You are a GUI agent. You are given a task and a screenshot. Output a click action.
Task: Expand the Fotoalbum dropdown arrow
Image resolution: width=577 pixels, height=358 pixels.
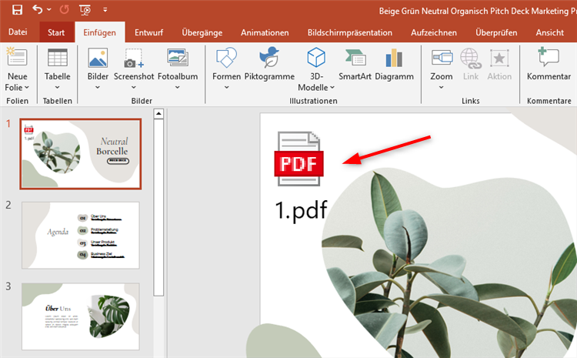click(x=178, y=87)
